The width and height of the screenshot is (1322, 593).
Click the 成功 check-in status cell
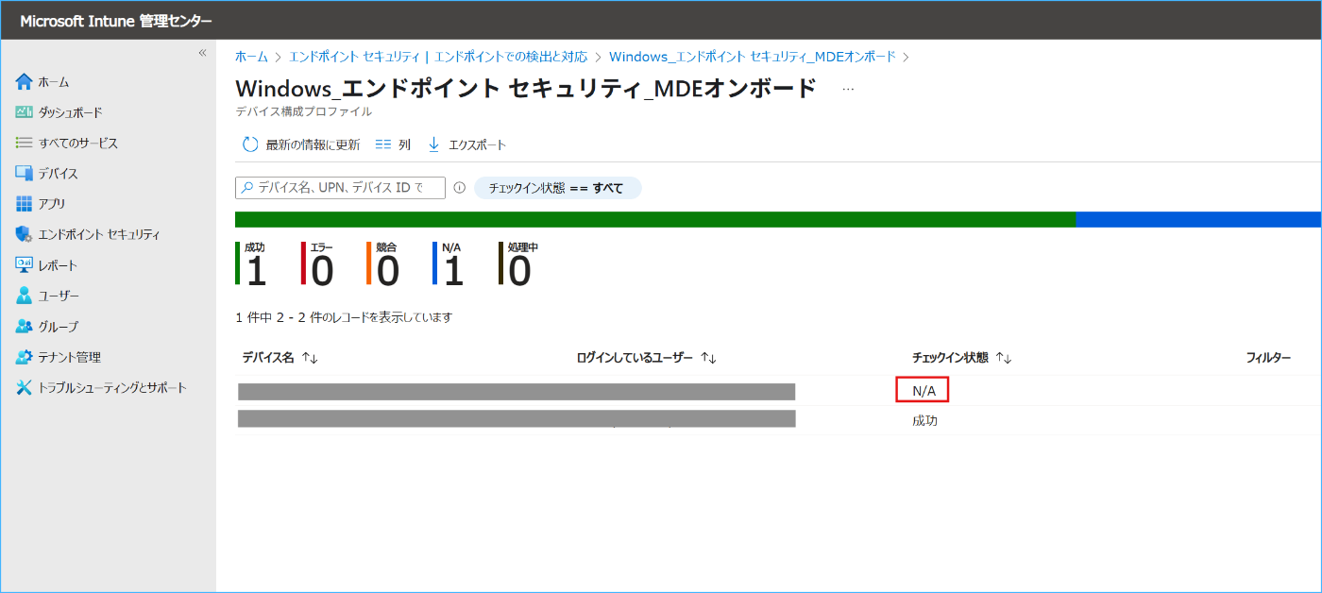(x=925, y=421)
